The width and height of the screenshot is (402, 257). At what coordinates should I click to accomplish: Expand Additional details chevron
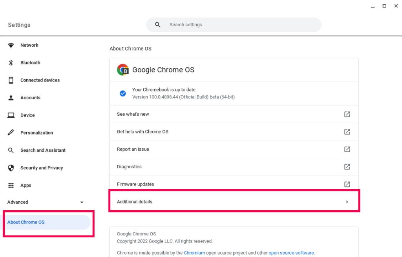tap(347, 202)
